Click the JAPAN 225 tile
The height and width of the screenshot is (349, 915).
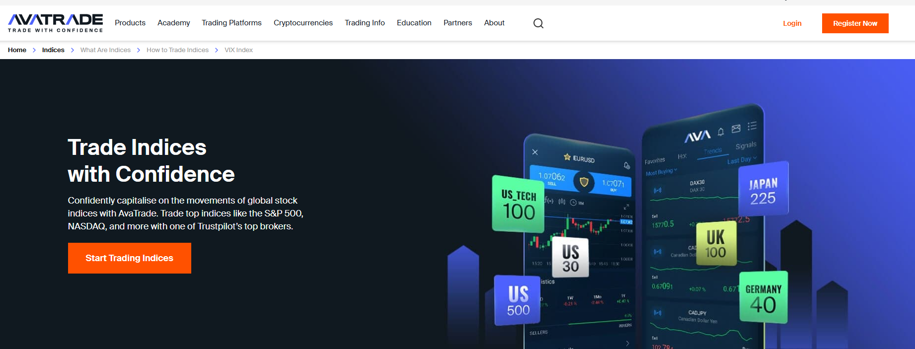[763, 189]
